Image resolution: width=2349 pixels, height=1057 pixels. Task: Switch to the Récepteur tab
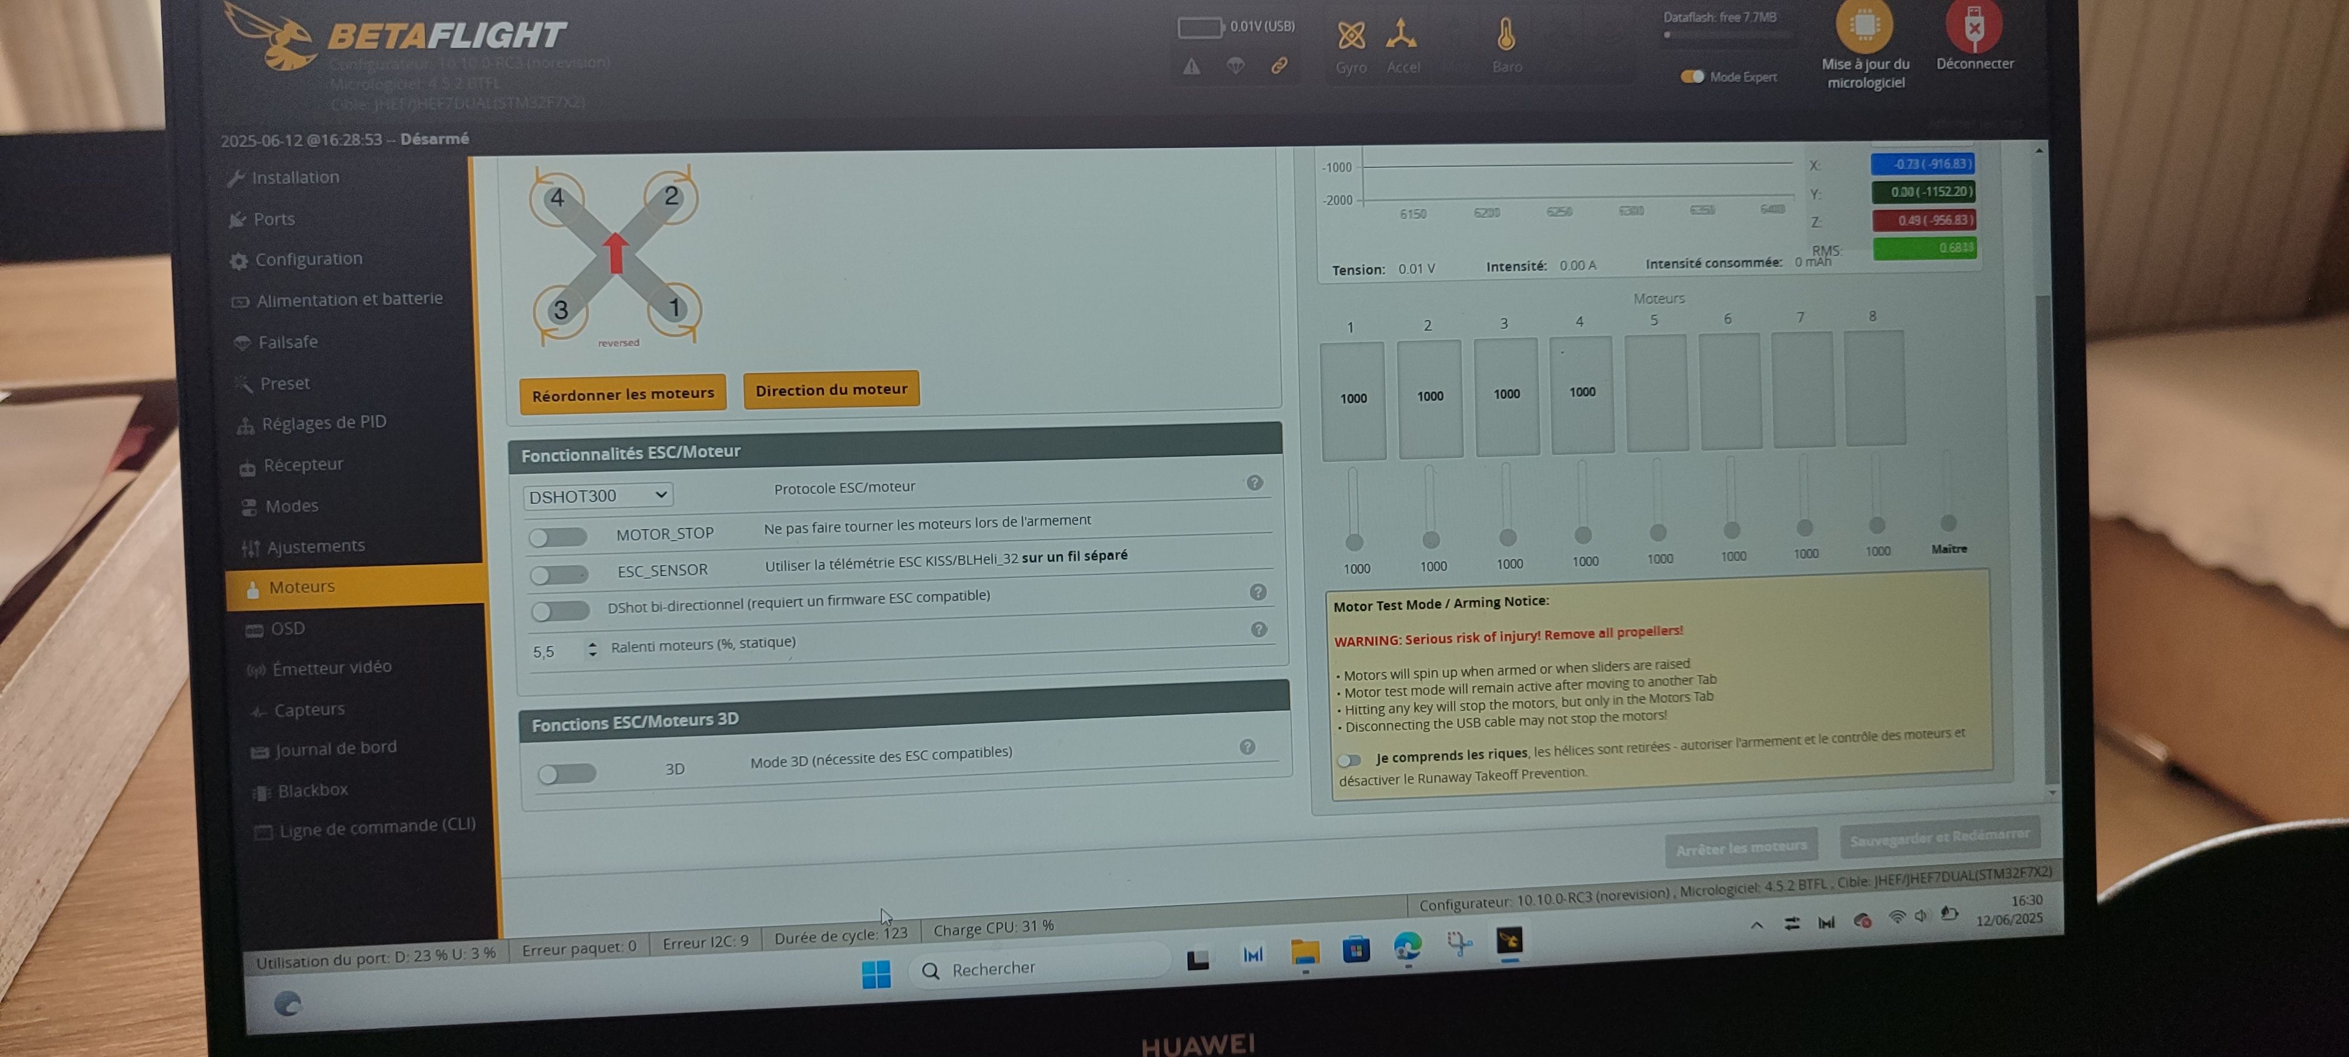[x=303, y=465]
